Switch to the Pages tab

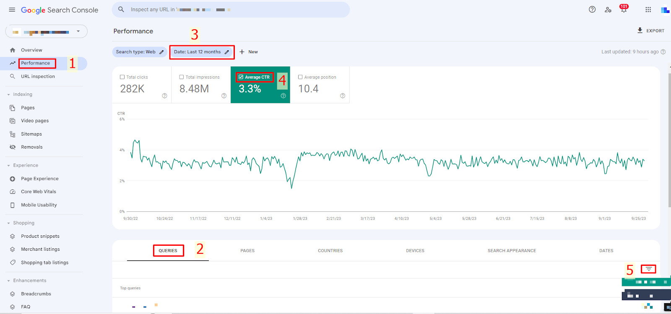point(247,251)
